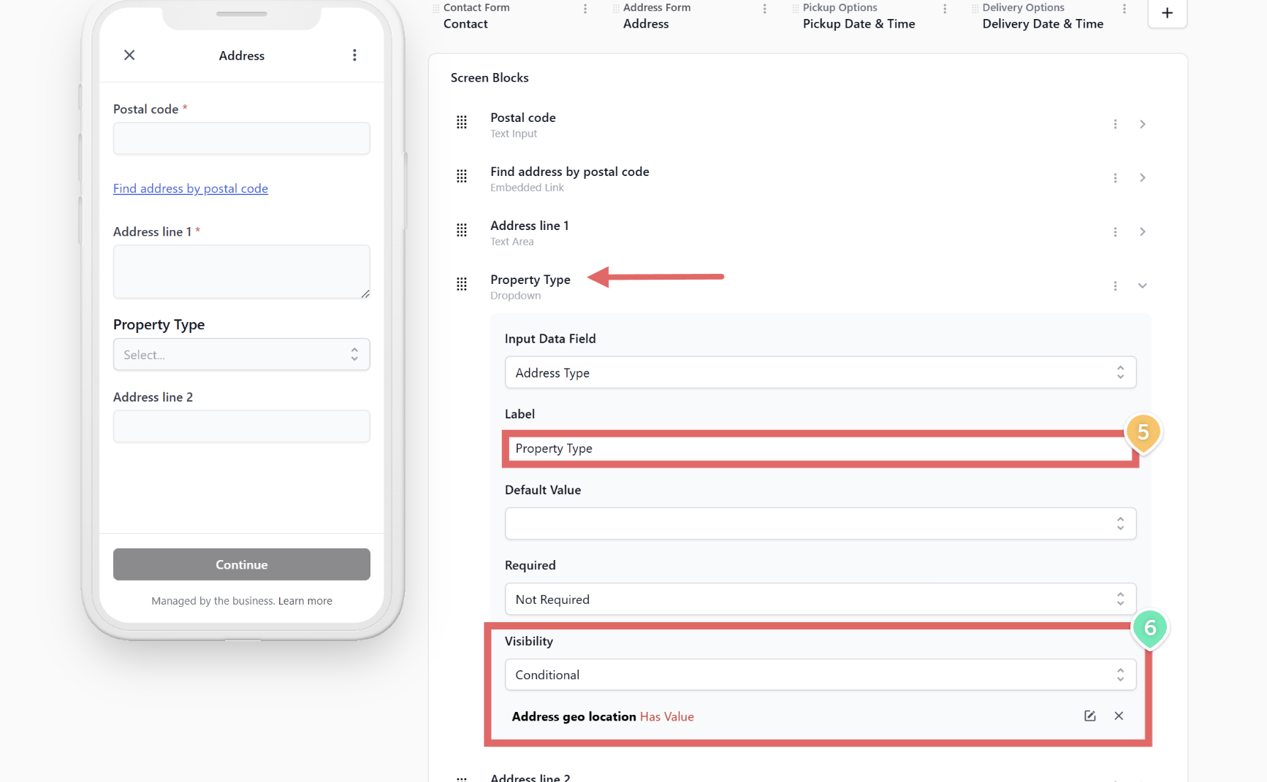Click the Continue button in phone preview
The image size is (1267, 782).
(x=242, y=564)
